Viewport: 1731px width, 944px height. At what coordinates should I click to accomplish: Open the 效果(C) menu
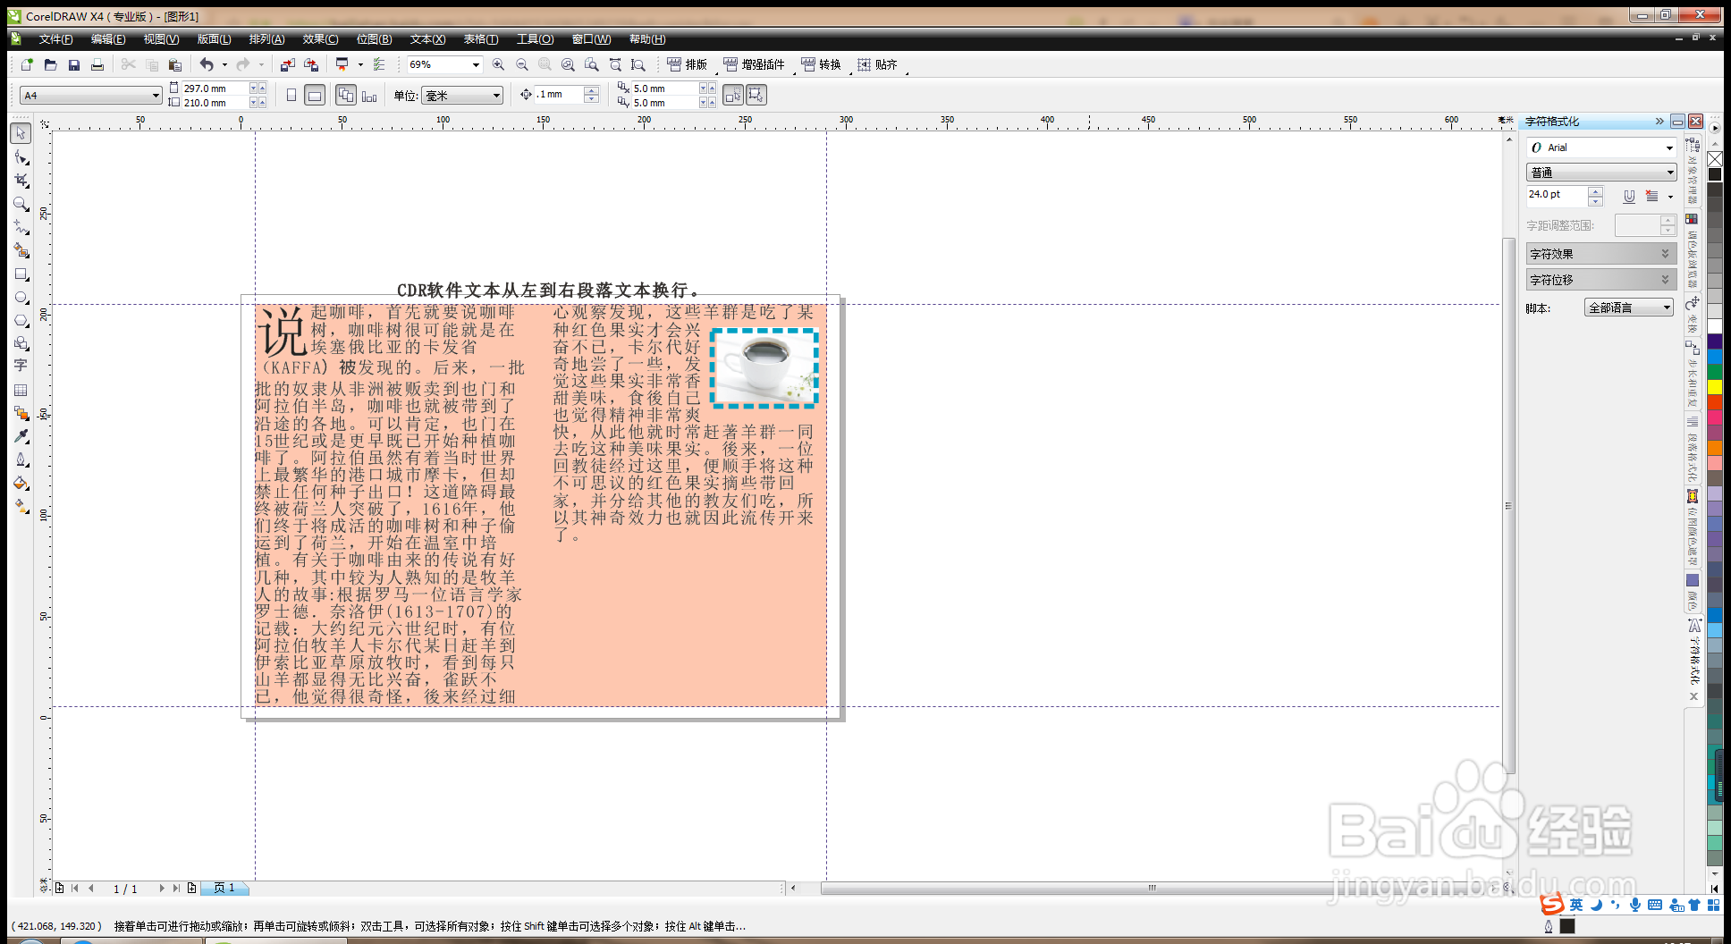click(x=320, y=39)
